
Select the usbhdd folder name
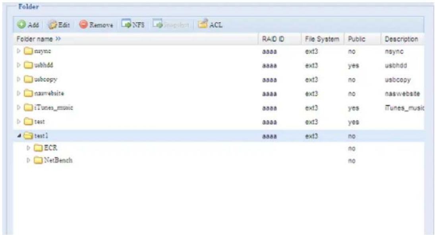44,65
